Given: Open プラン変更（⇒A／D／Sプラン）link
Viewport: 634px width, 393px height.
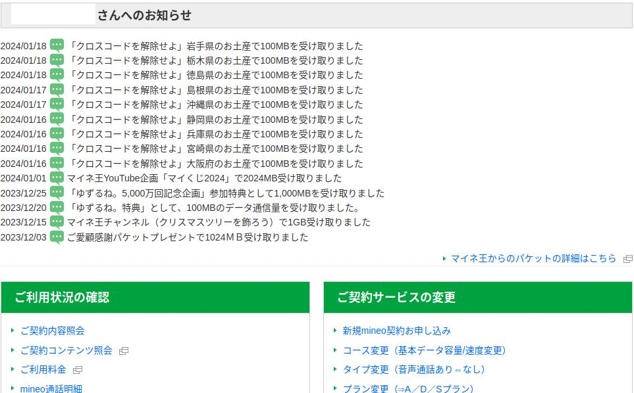Looking at the screenshot, I should 408,388.
